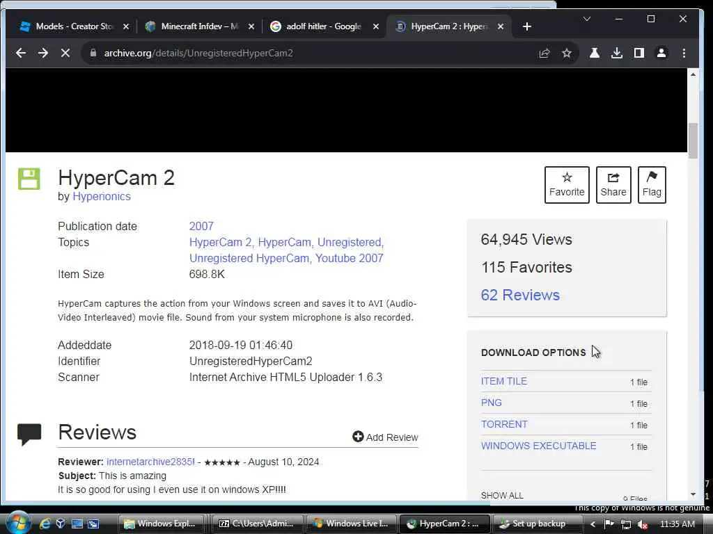713x534 pixels.
Task: Open reviewer internetarchive2835 profile
Action: pyautogui.click(x=150, y=462)
